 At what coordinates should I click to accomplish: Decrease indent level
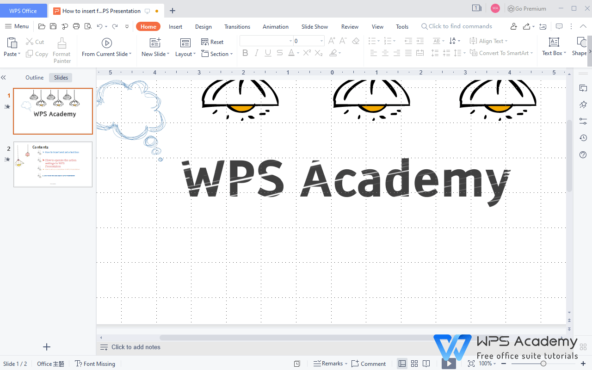(x=408, y=41)
